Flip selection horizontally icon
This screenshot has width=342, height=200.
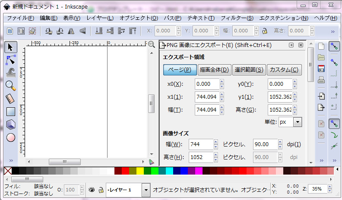(71, 31)
